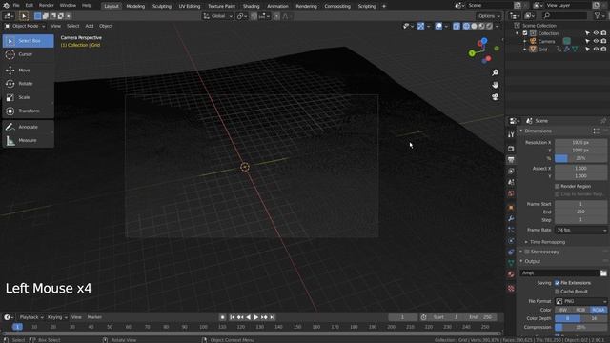Hide the Collection with its eye icon
This screenshot has width=610, height=343.
pyautogui.click(x=596, y=33)
